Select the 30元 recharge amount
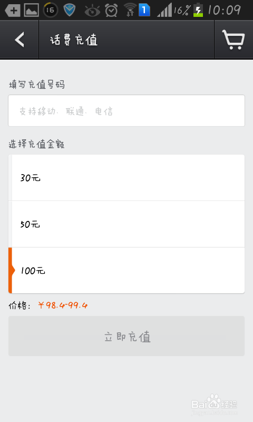 tap(126, 178)
